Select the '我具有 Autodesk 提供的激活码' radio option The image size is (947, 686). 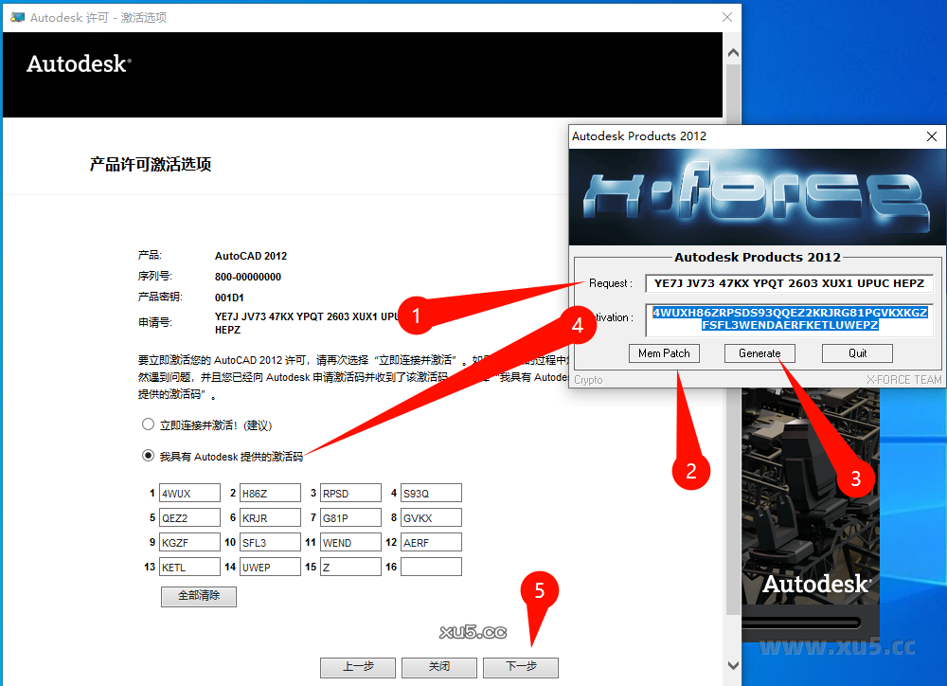pyautogui.click(x=148, y=455)
